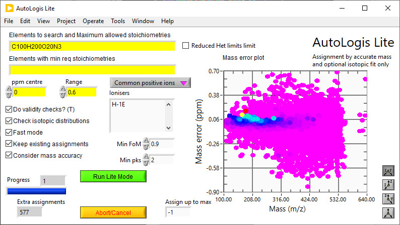This screenshot has width=400, height=225.
Task: Click the 0.70 y-axis maximum label
Action: (214, 71)
